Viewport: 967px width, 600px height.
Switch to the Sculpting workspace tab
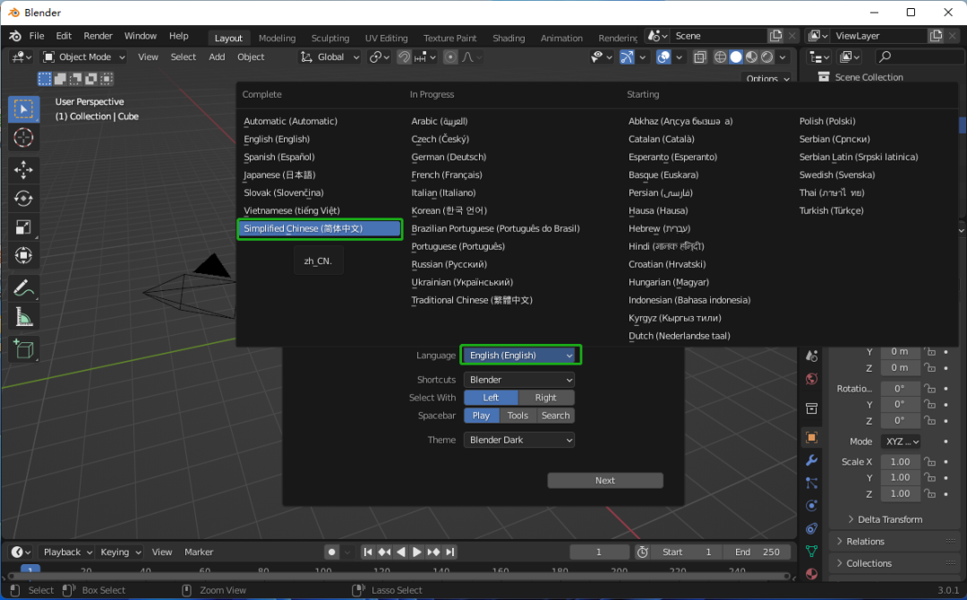[x=329, y=39]
